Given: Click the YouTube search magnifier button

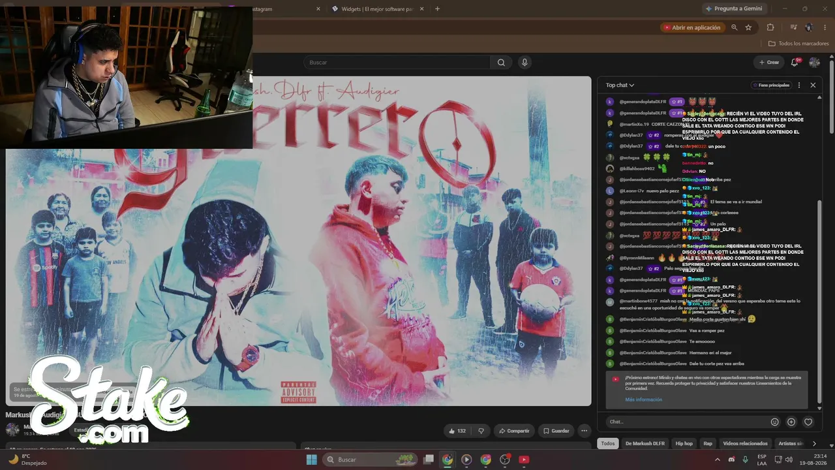Looking at the screenshot, I should tap(501, 63).
